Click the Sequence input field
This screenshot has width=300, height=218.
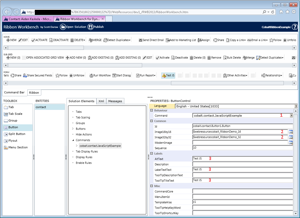tap(242, 148)
